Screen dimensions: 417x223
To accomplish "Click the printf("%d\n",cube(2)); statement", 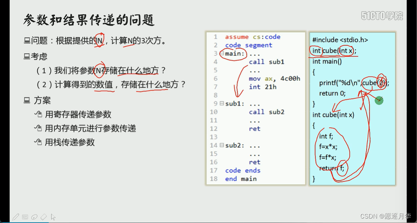I will click(x=354, y=83).
